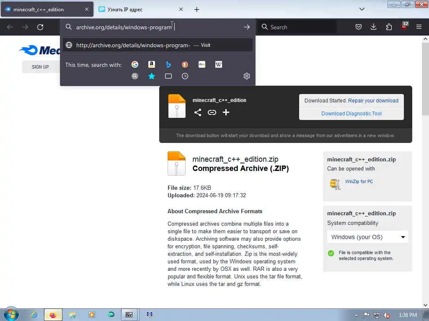Open the 7-Zip taskbar button

pyautogui.click(x=129, y=315)
